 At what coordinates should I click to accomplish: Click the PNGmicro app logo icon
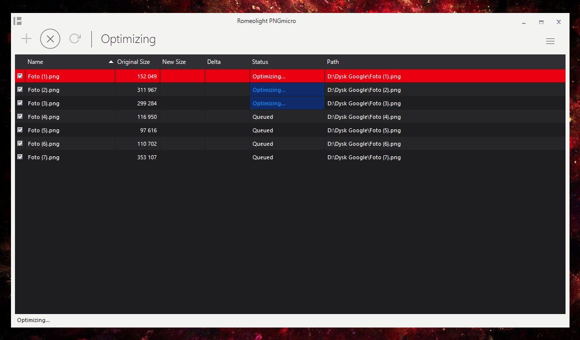tap(17, 21)
